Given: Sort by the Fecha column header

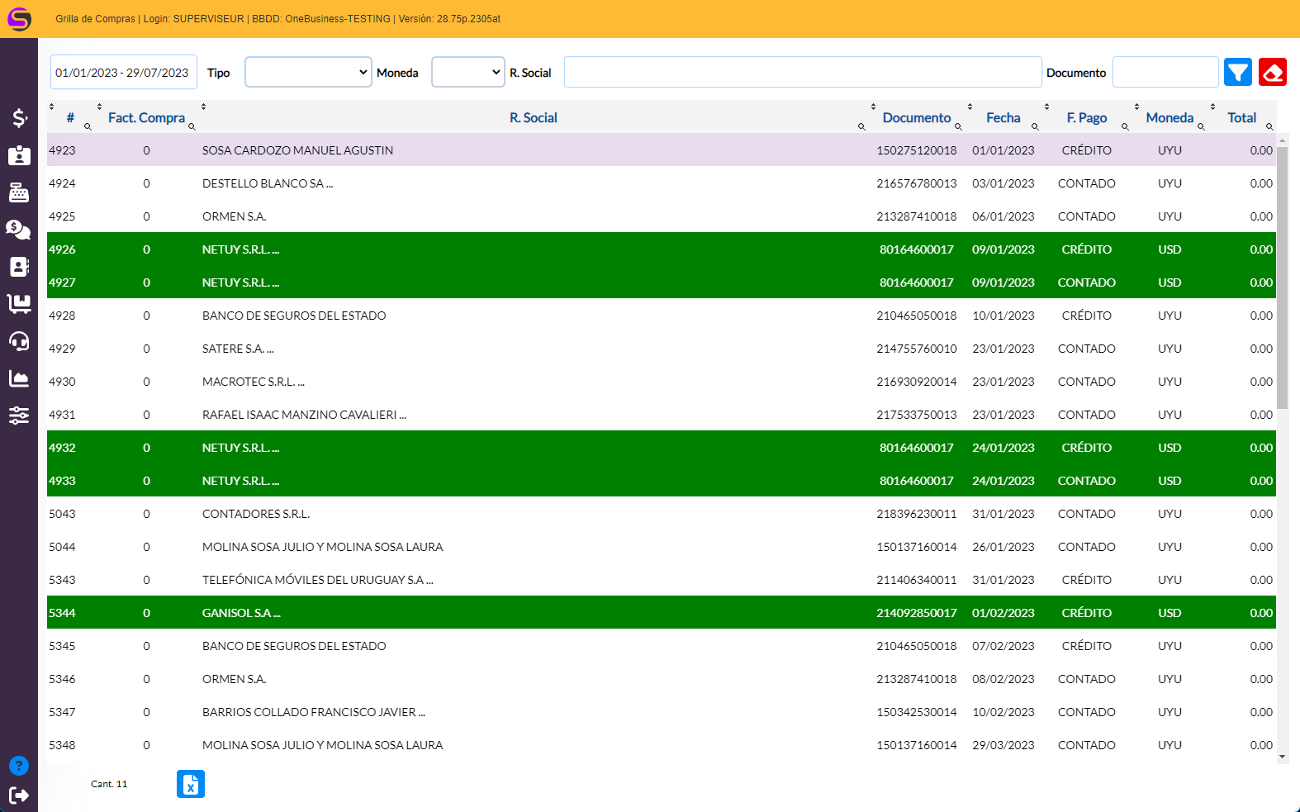Looking at the screenshot, I should click(x=1003, y=118).
